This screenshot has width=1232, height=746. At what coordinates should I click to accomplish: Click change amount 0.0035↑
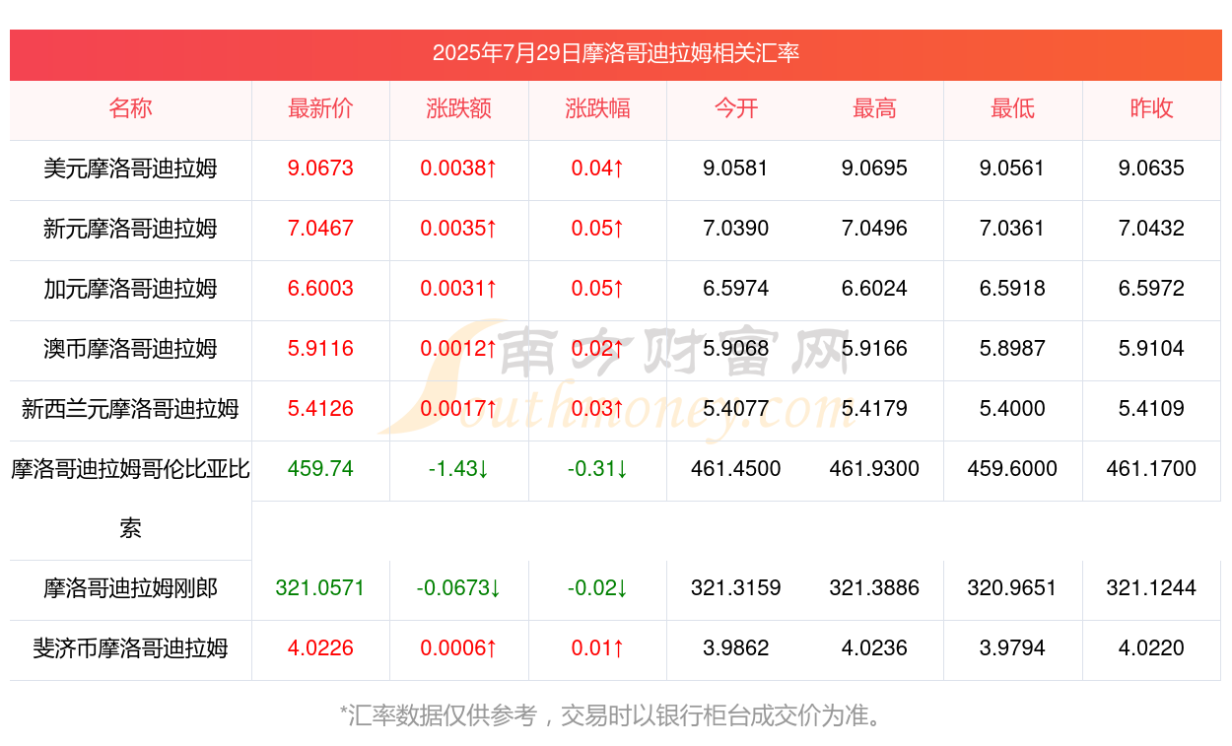[459, 229]
